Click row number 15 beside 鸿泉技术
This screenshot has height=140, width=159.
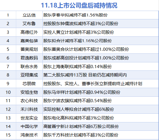(8, 135)
